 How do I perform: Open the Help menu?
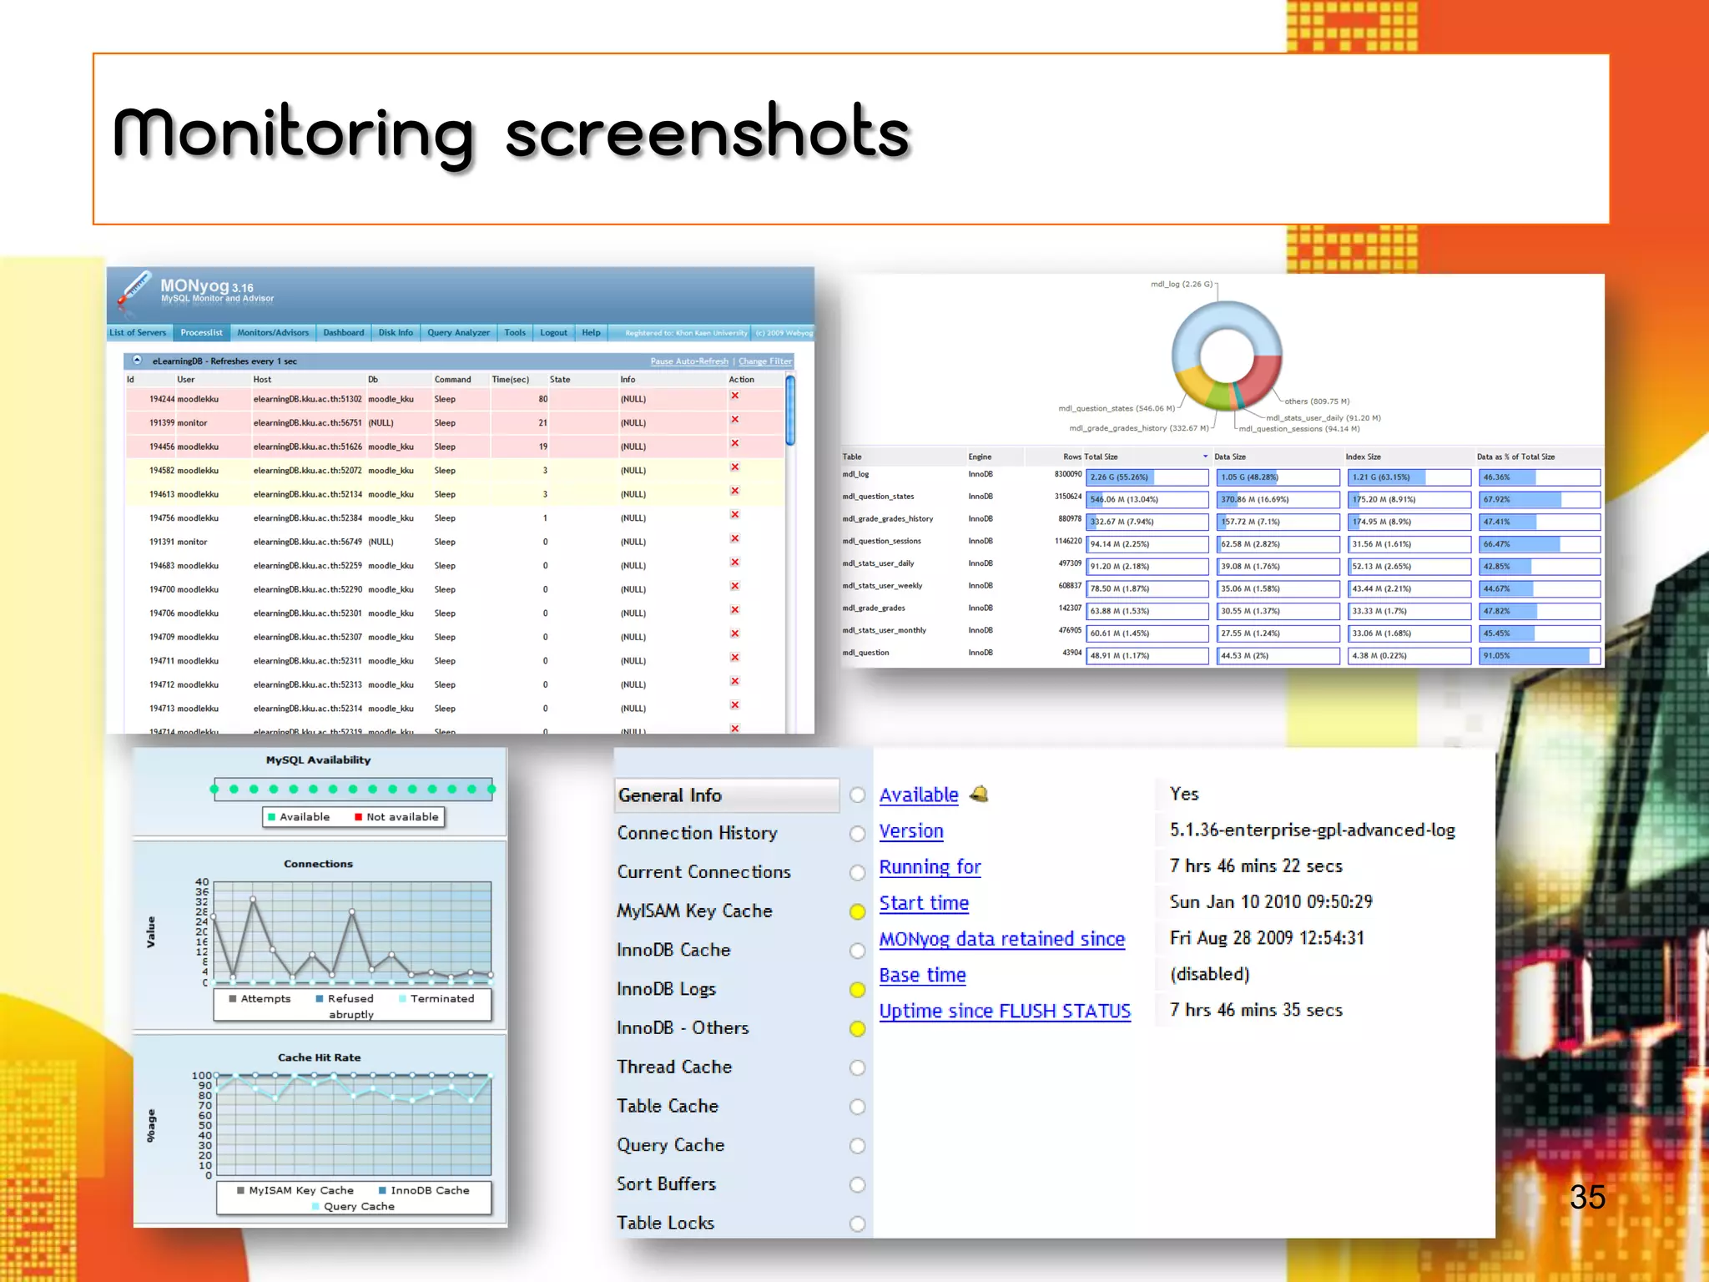coord(591,332)
